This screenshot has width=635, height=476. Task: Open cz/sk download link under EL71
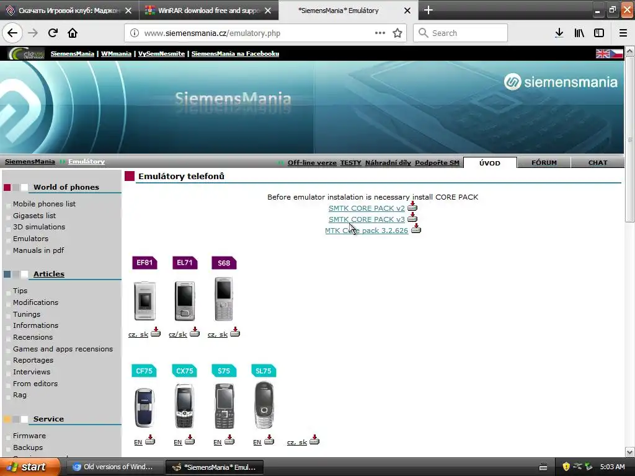click(x=178, y=334)
